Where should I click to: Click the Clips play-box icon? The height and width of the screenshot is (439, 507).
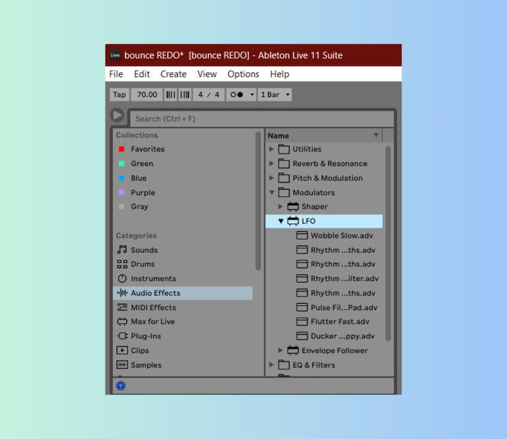click(122, 351)
